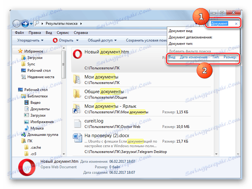The height and width of the screenshot is (189, 252).
Task: Click Сохранить условия поиска button
Action: point(146,40)
